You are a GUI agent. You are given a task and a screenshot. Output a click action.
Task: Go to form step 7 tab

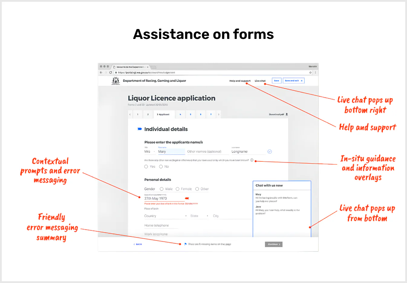click(211, 114)
